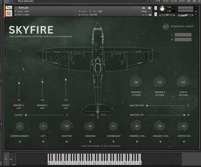201x167 pixels.
Task: Click next multi arrow in top bar
Action: tap(151, 1)
